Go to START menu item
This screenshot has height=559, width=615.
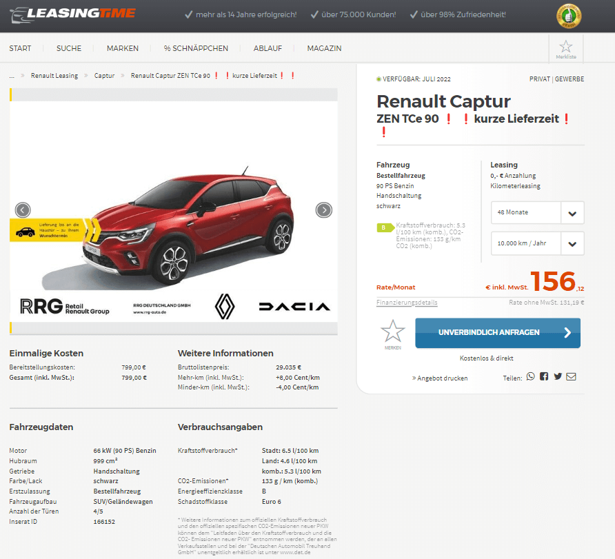[x=20, y=48]
